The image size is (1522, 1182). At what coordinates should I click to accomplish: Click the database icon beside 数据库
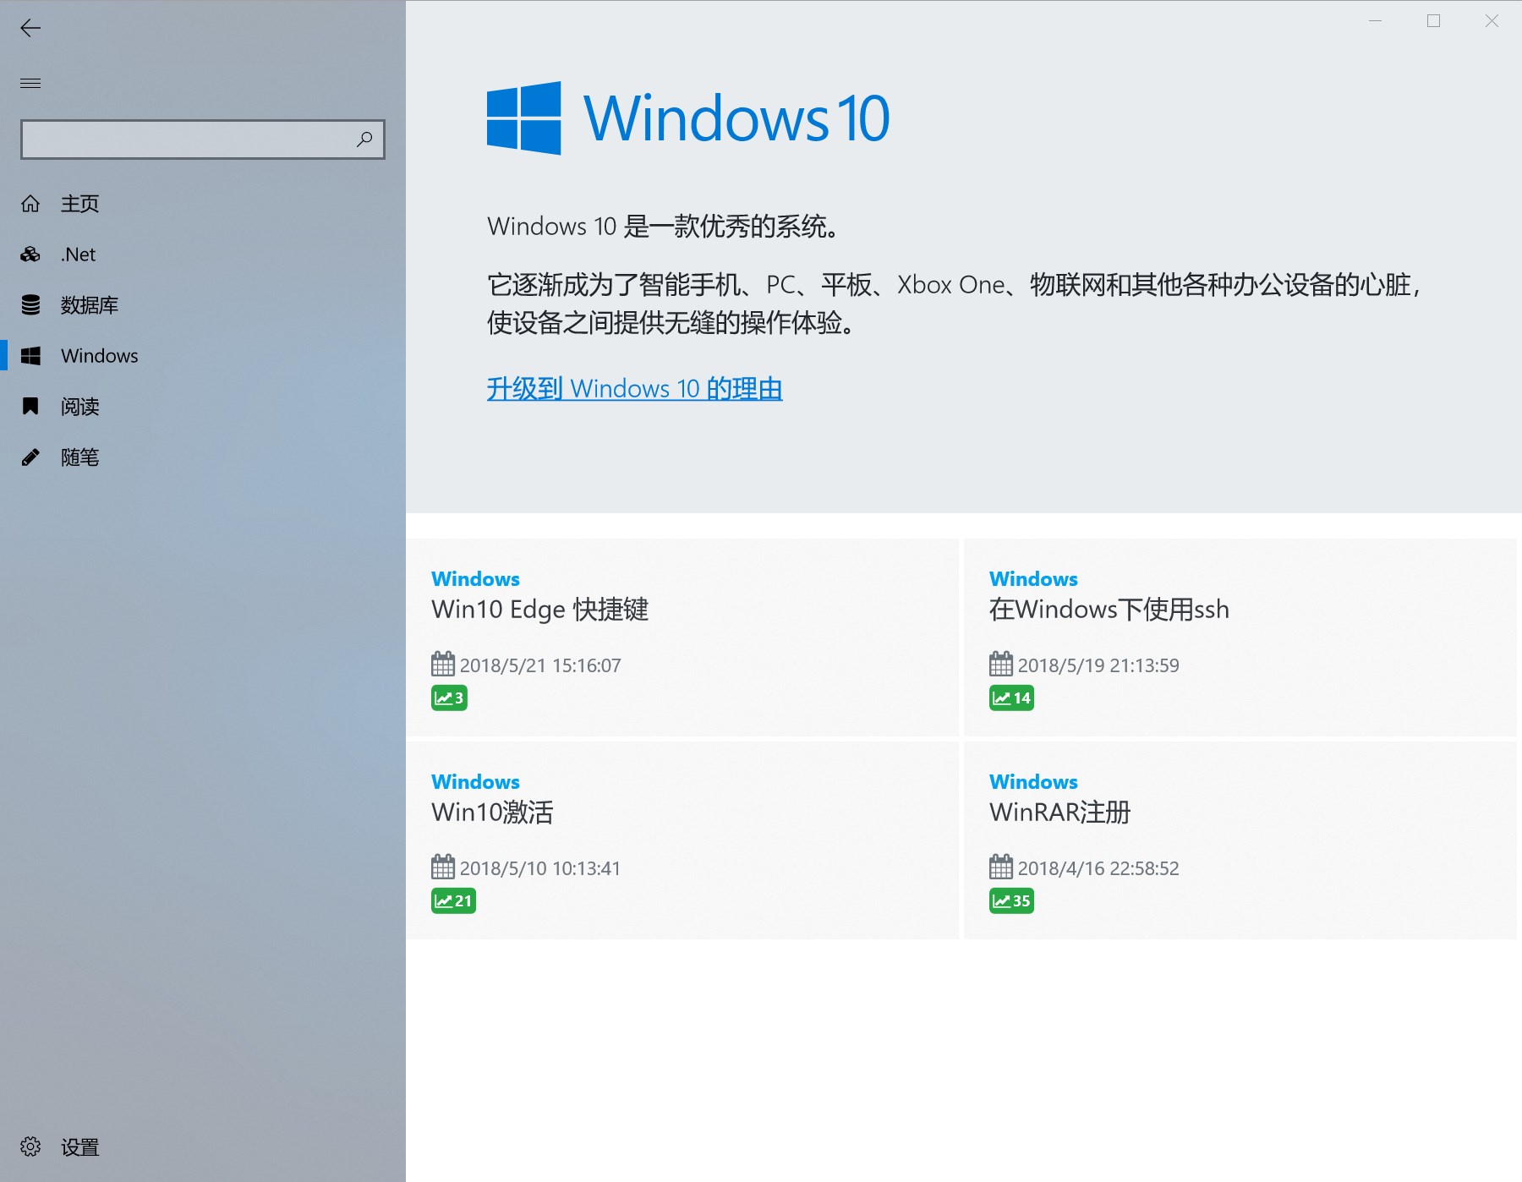[30, 305]
